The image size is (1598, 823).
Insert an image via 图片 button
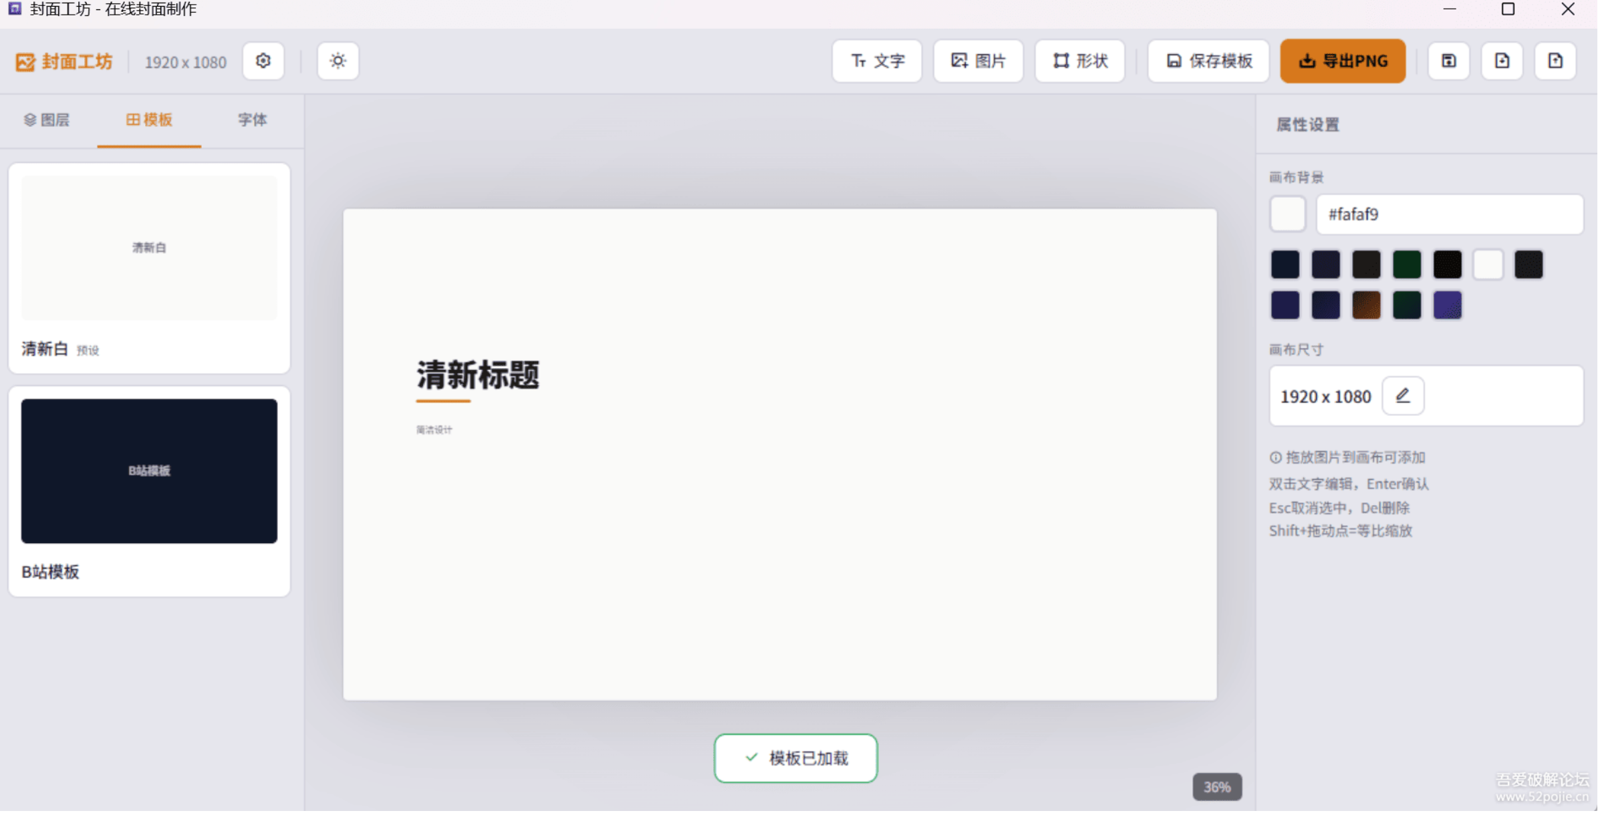[x=978, y=61]
